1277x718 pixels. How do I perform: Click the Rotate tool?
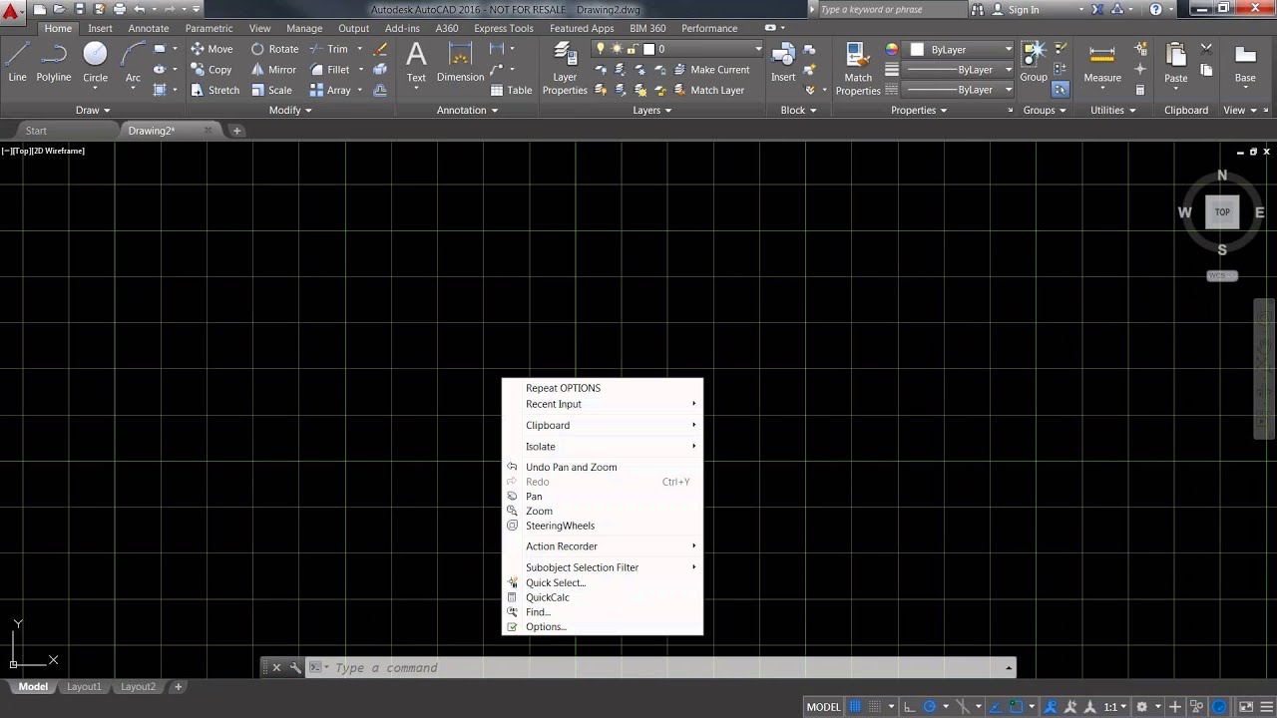pos(274,49)
